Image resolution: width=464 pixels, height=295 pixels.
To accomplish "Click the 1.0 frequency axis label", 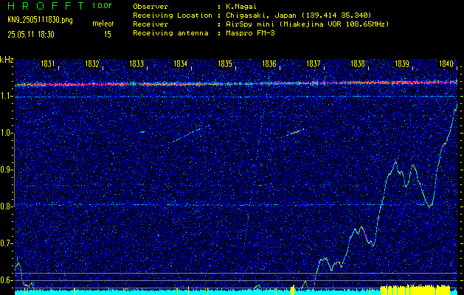I will coord(7,133).
